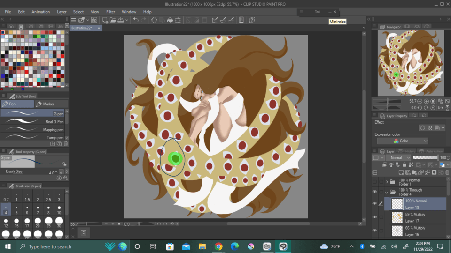The width and height of the screenshot is (451, 253).
Task: Open the File menu
Action: click(x=8, y=12)
